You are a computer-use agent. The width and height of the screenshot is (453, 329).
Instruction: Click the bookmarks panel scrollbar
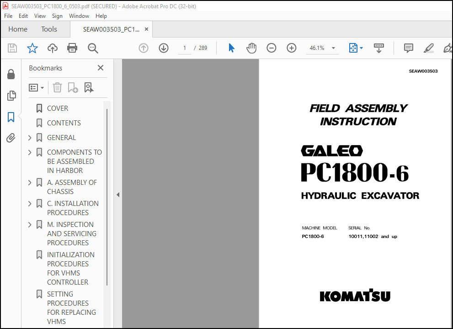(x=107, y=197)
